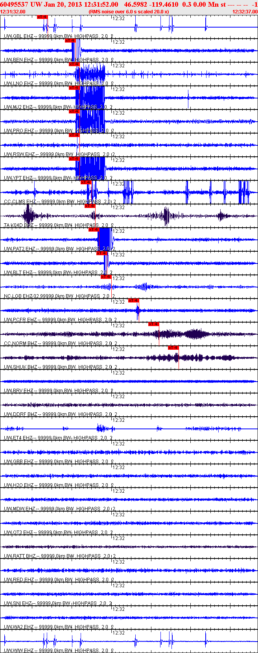258x653 pixels.
Task: Click the UW.OT3 EHZ station label
Action: 18,532
